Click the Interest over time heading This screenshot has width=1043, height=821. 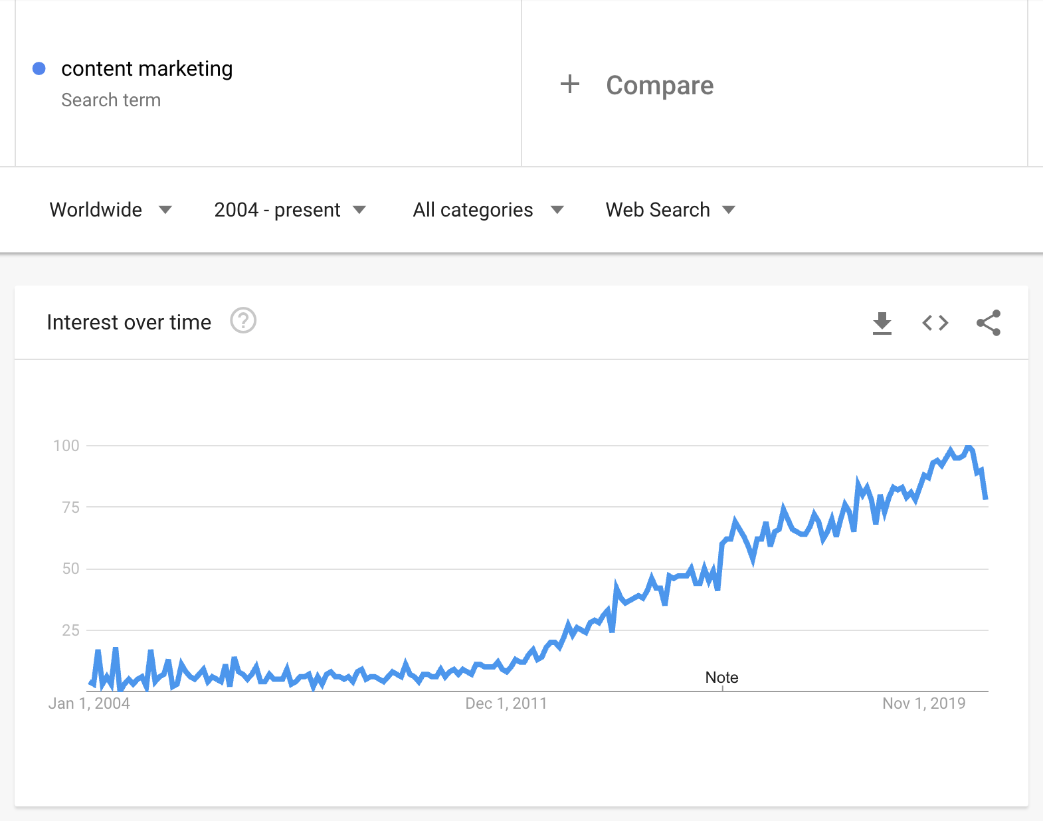129,322
